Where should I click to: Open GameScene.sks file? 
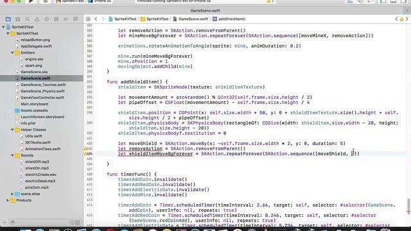point(34,72)
